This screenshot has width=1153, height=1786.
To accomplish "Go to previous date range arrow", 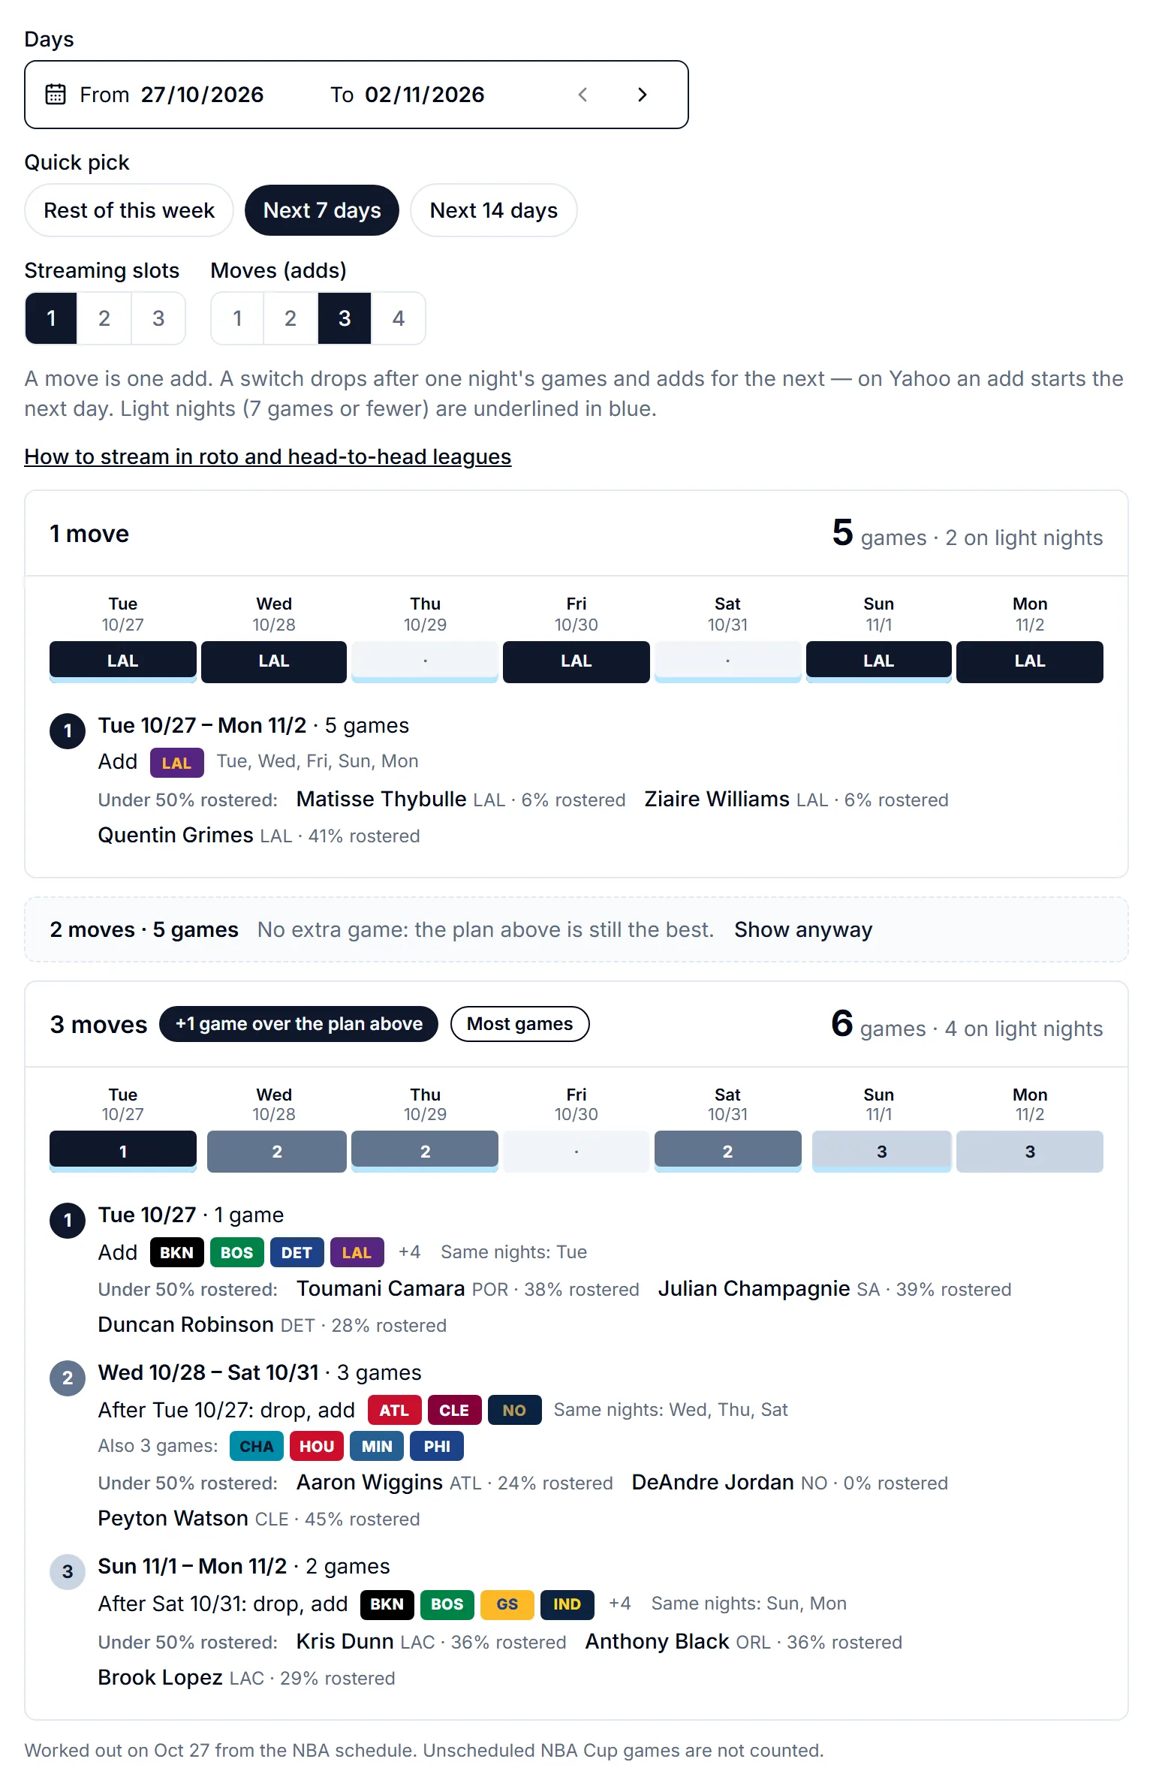I will point(583,95).
